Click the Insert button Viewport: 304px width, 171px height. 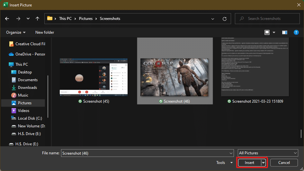[x=249, y=163]
